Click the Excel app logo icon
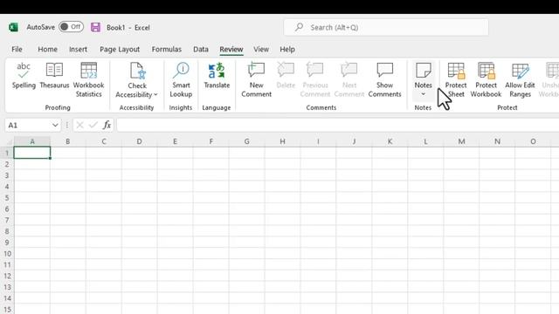Screen dimensions: 559x314 click(14, 27)
